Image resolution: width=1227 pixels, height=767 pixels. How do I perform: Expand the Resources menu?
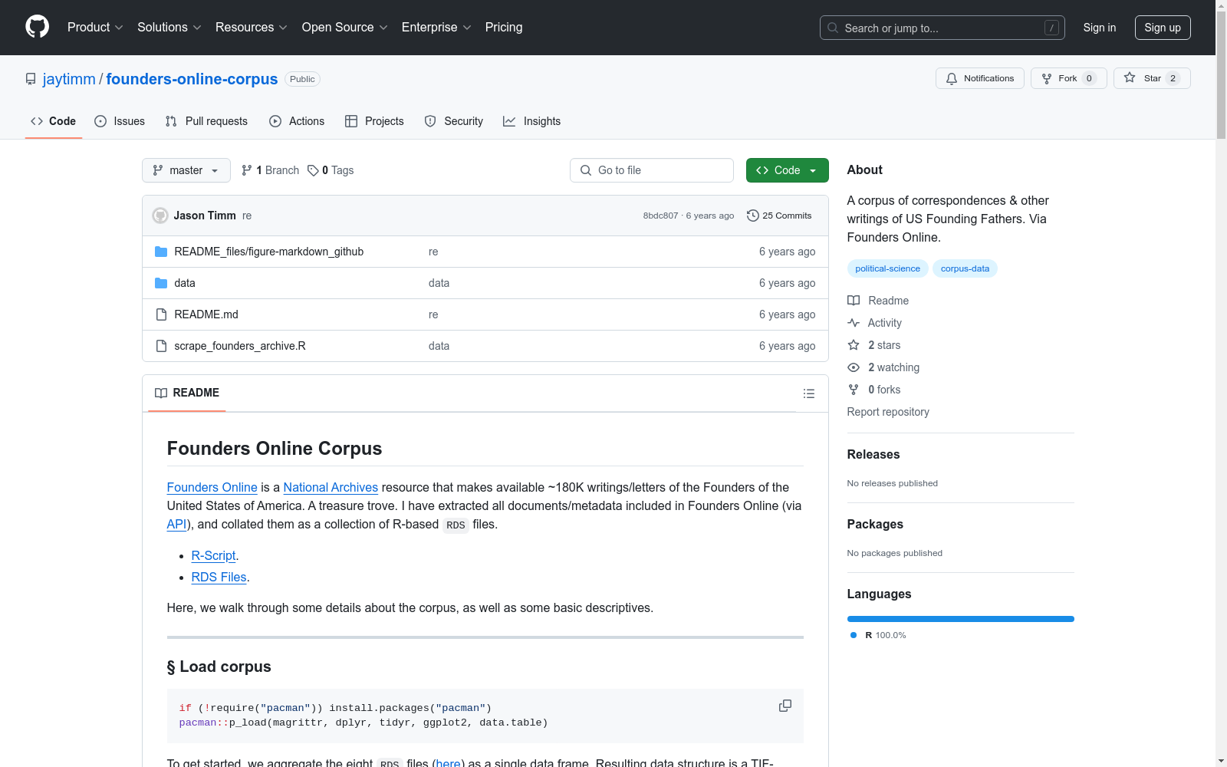252,27
